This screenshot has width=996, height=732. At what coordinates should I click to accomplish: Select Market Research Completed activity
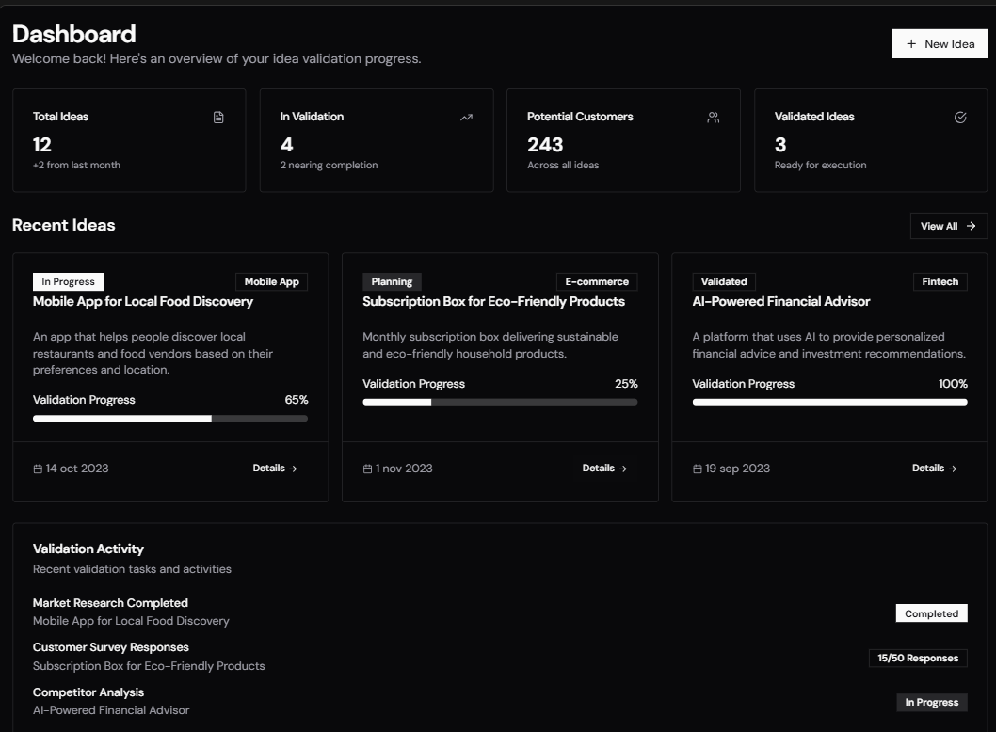(x=110, y=603)
